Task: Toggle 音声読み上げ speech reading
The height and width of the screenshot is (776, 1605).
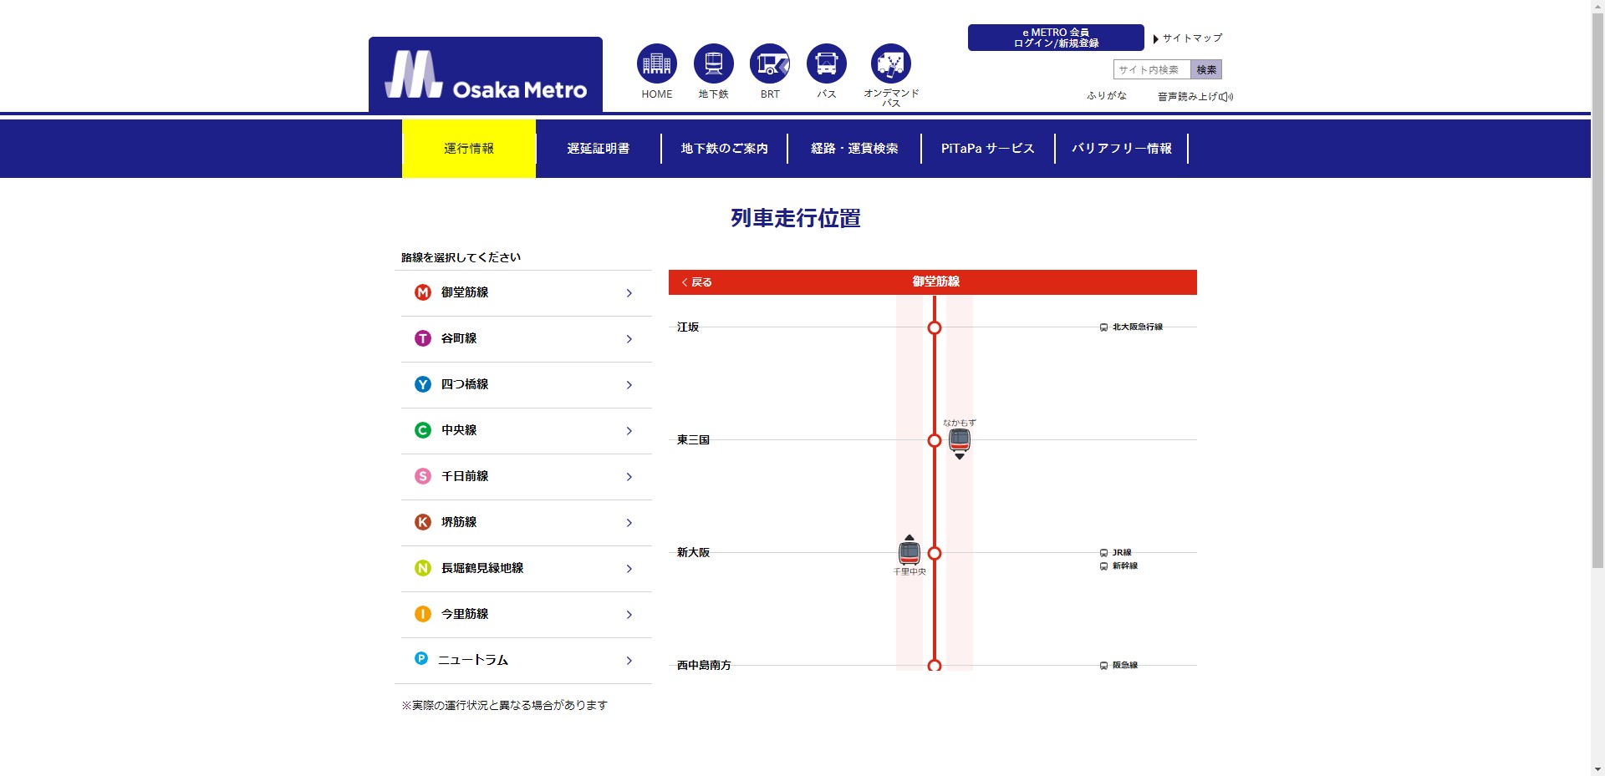Action: tap(1195, 97)
